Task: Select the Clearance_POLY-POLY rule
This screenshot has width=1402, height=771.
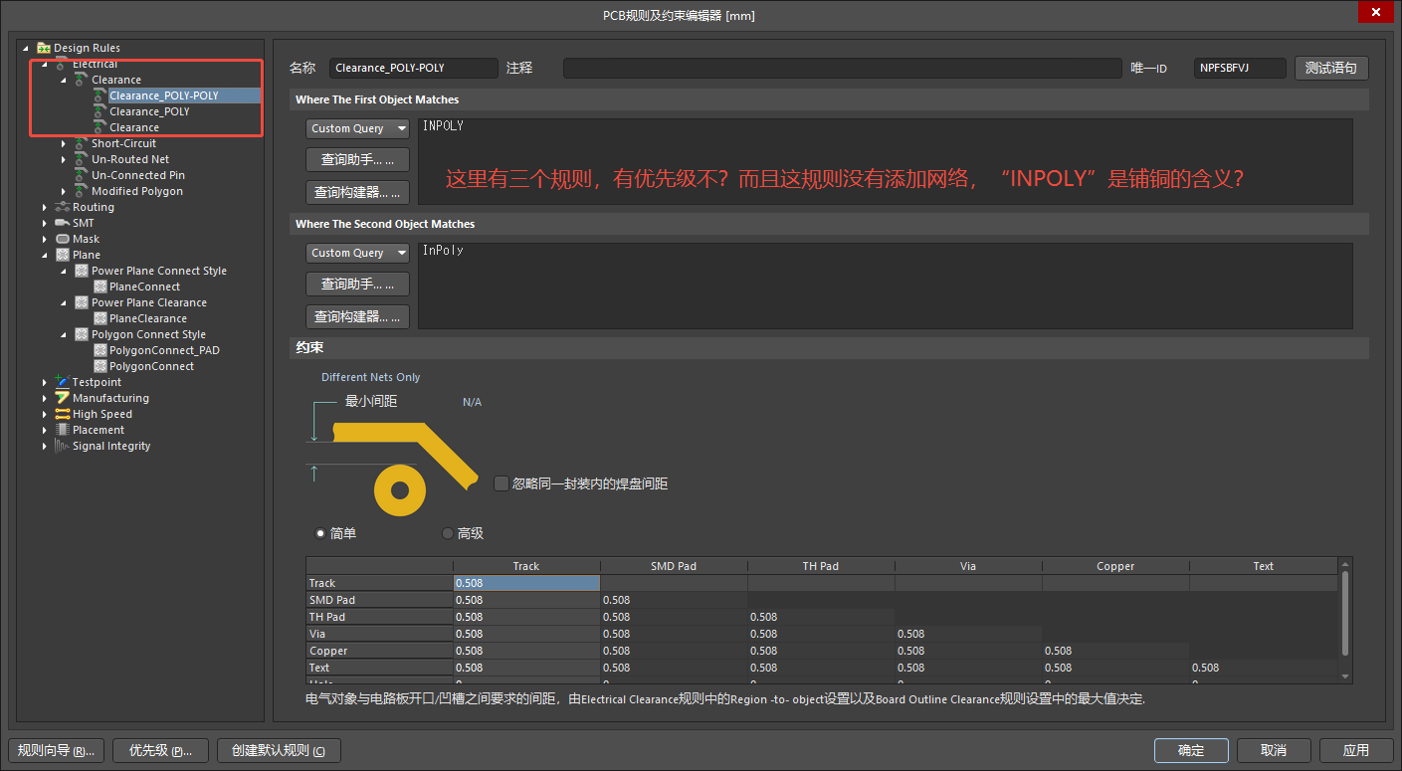Action: tap(164, 96)
